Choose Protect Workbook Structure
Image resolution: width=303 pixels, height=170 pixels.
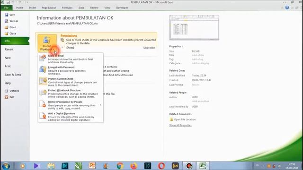click(x=71, y=93)
